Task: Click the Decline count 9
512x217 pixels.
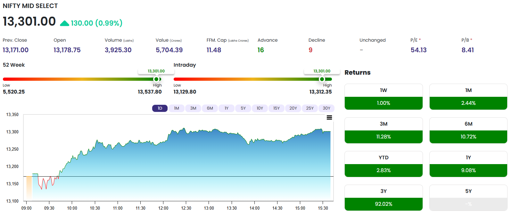Action: 310,50
